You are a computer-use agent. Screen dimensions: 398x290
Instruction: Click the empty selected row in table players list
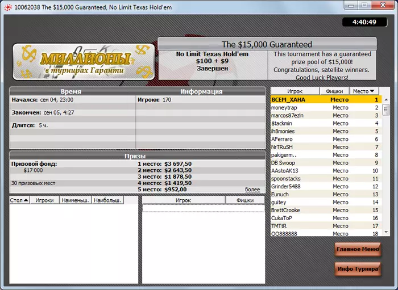(x=204, y=208)
